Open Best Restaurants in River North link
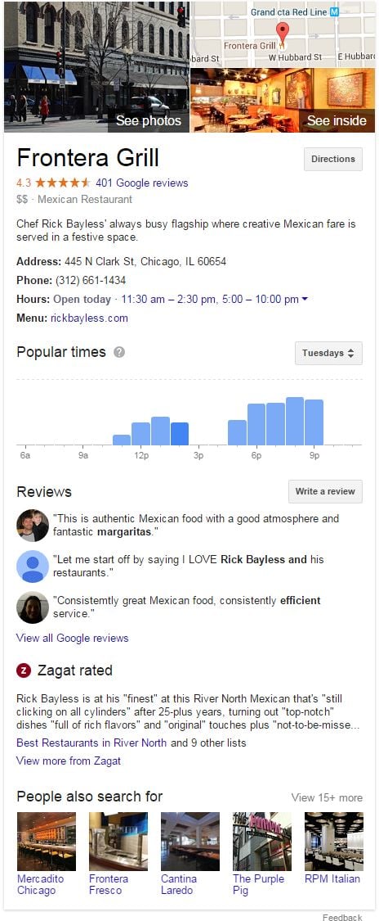 91,743
